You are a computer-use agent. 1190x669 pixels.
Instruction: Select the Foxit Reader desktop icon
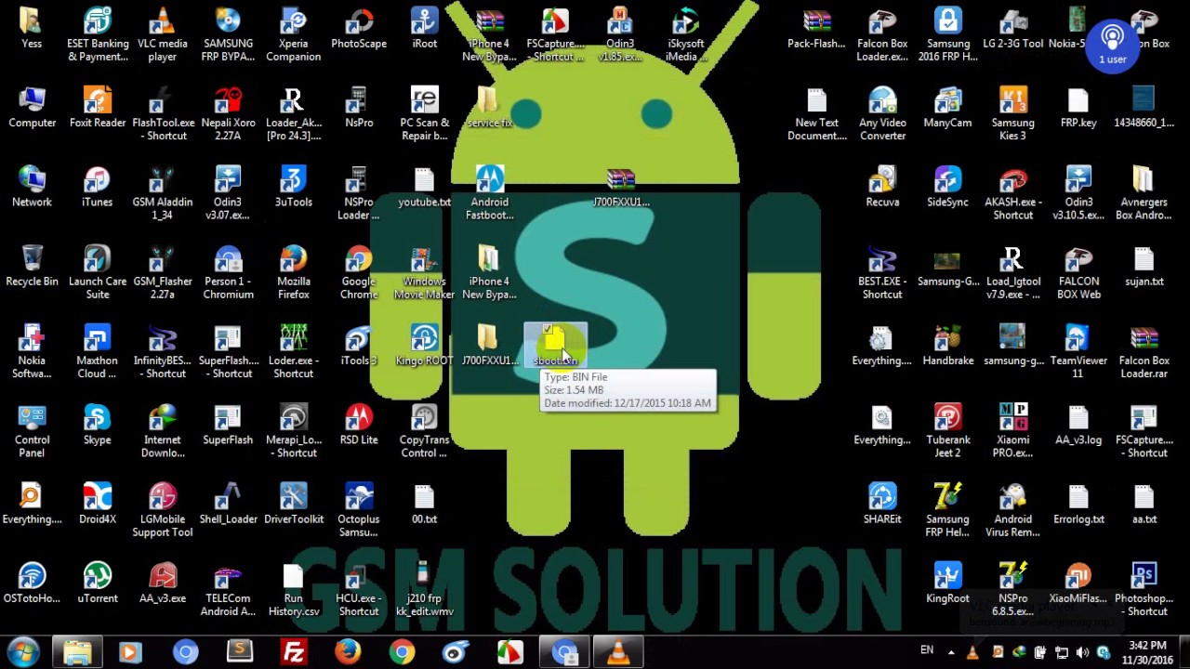point(98,107)
